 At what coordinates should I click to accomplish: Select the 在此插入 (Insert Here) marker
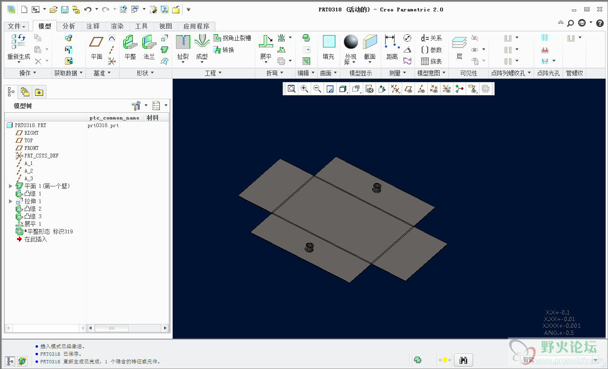point(32,239)
